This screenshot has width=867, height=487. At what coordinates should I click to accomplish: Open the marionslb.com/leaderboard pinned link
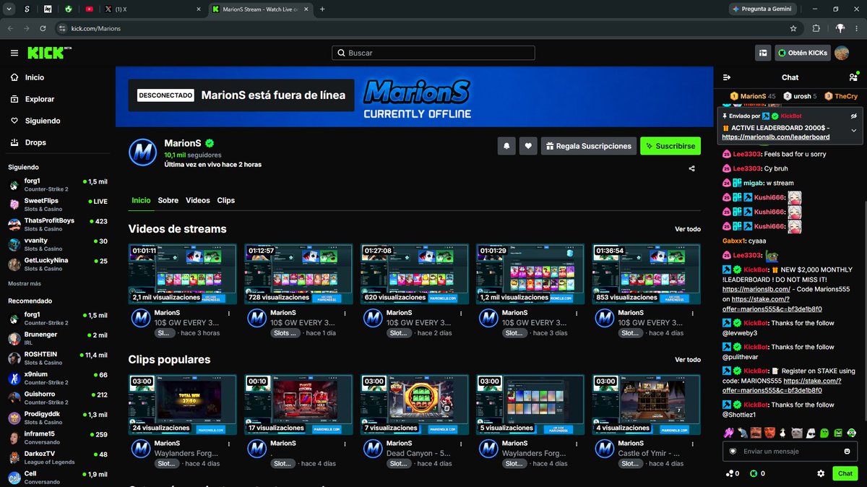[x=775, y=137]
